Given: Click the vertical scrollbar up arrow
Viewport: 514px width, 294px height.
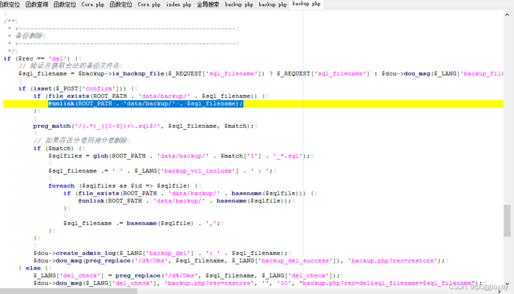Looking at the screenshot, I should point(507,15).
